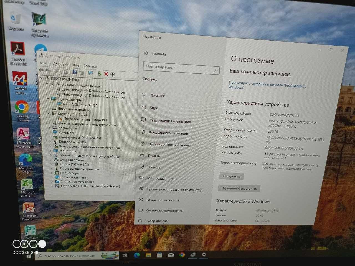Open Chrome from the taskbar
This screenshot has width=355, height=266.
tap(182, 255)
